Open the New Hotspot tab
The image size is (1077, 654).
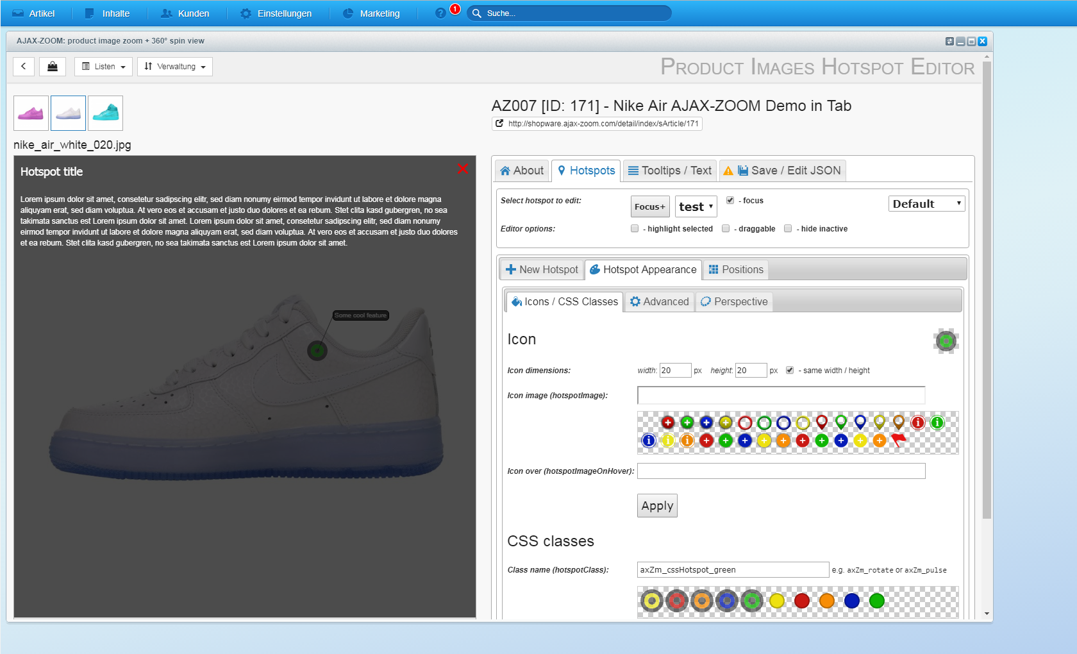pos(542,269)
